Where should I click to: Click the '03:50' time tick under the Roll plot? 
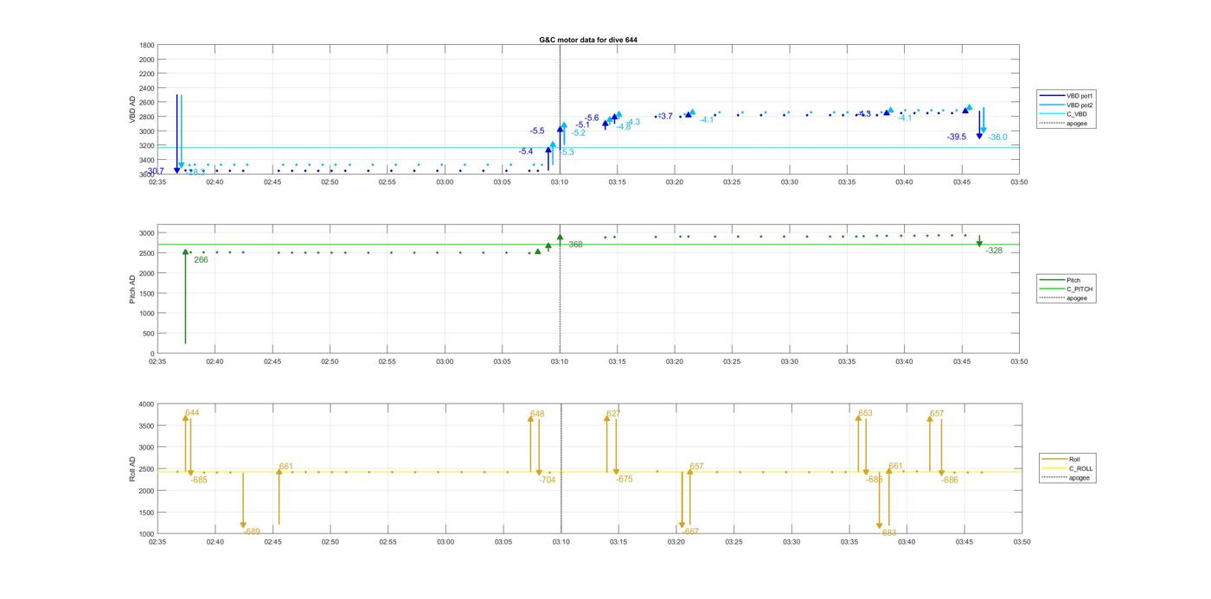pos(1022,542)
